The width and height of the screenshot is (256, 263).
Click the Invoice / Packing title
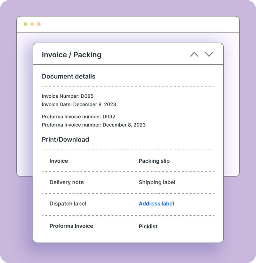72,54
